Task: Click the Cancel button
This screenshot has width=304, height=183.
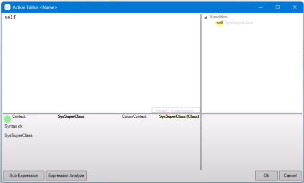Action: pyautogui.click(x=290, y=175)
